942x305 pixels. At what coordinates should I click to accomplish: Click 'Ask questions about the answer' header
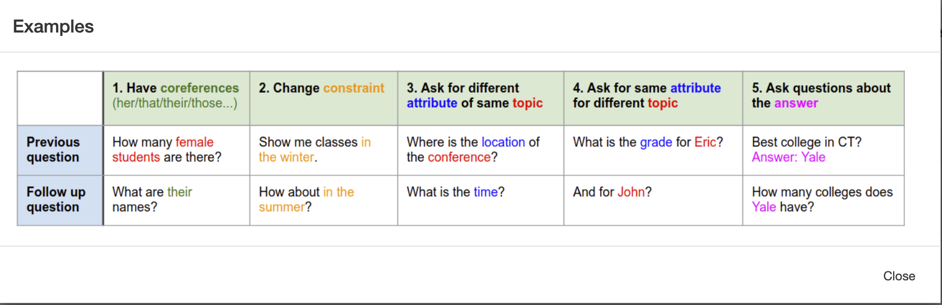[823, 98]
